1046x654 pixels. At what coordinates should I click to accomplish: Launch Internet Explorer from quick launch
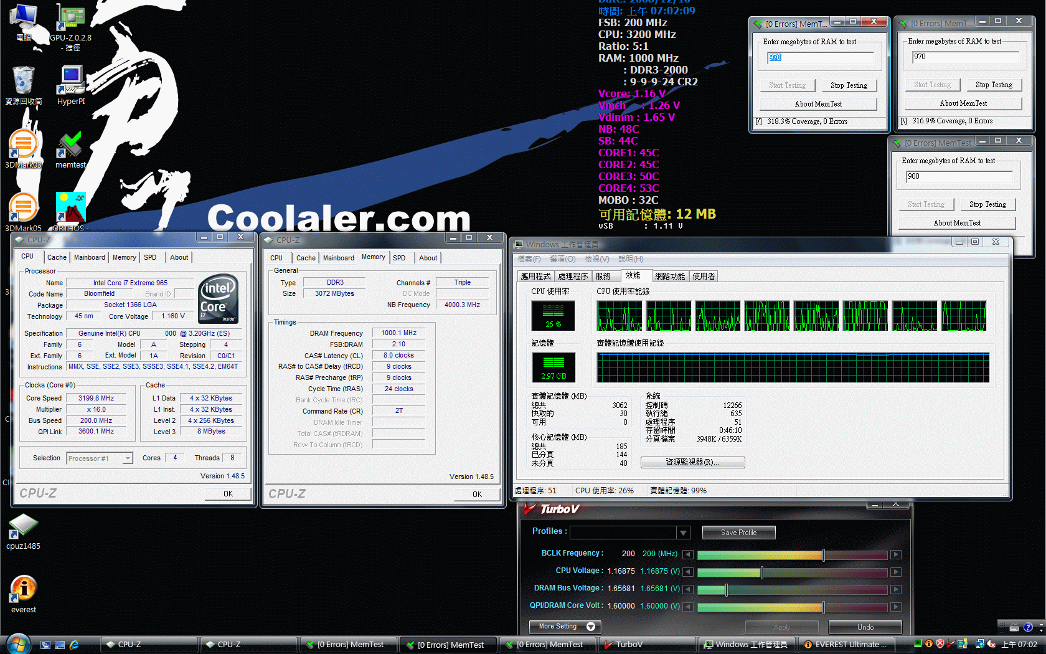[x=74, y=645]
